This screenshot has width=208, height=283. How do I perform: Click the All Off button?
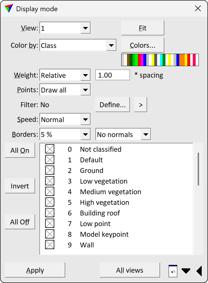20,222
